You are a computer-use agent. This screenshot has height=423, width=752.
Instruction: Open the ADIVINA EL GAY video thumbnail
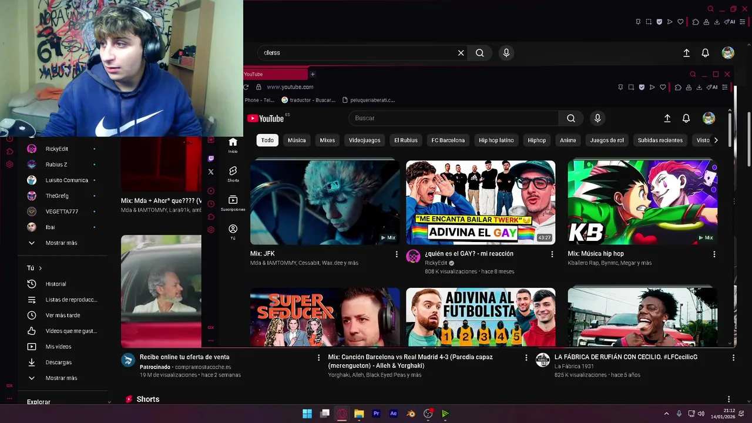pos(481,202)
